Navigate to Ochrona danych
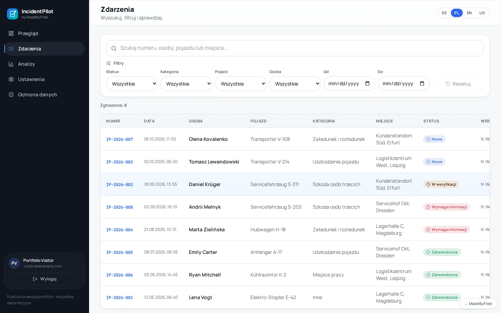The height and width of the screenshot is (313, 501). [x=45, y=95]
